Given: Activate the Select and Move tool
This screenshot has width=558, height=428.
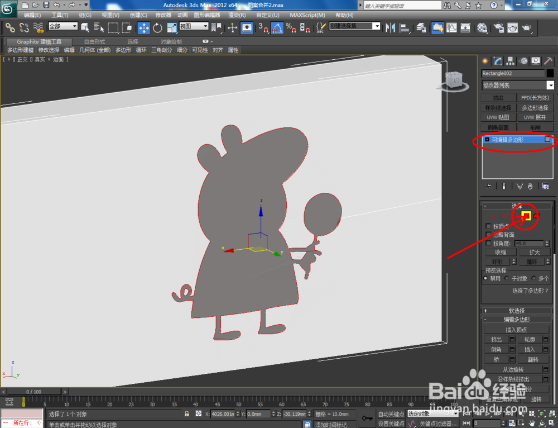Looking at the screenshot, I should [144, 27].
